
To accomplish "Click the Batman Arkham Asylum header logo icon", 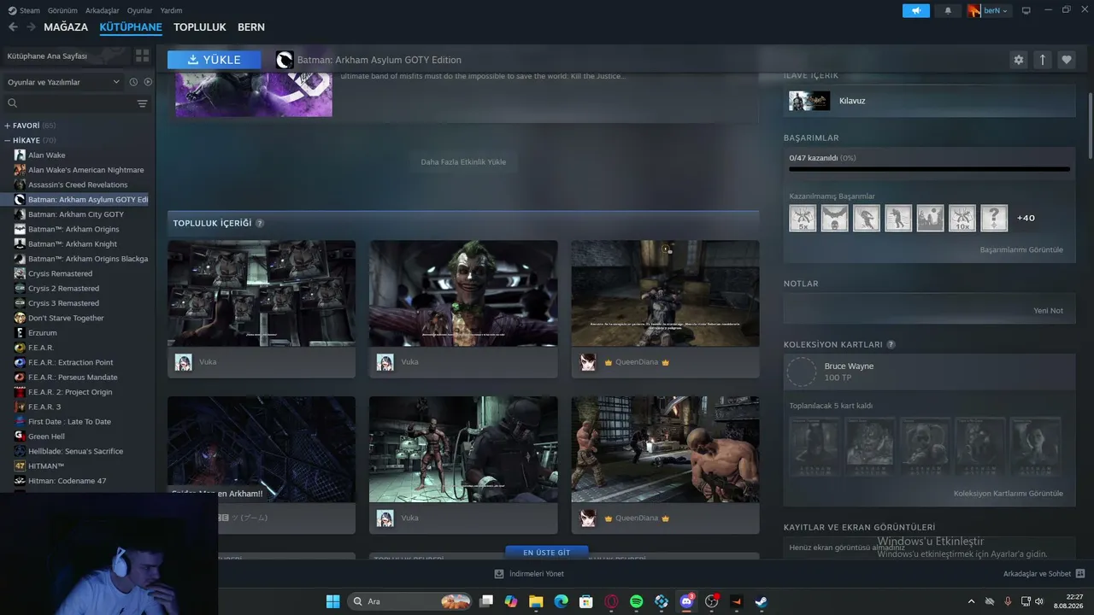I will click(285, 60).
